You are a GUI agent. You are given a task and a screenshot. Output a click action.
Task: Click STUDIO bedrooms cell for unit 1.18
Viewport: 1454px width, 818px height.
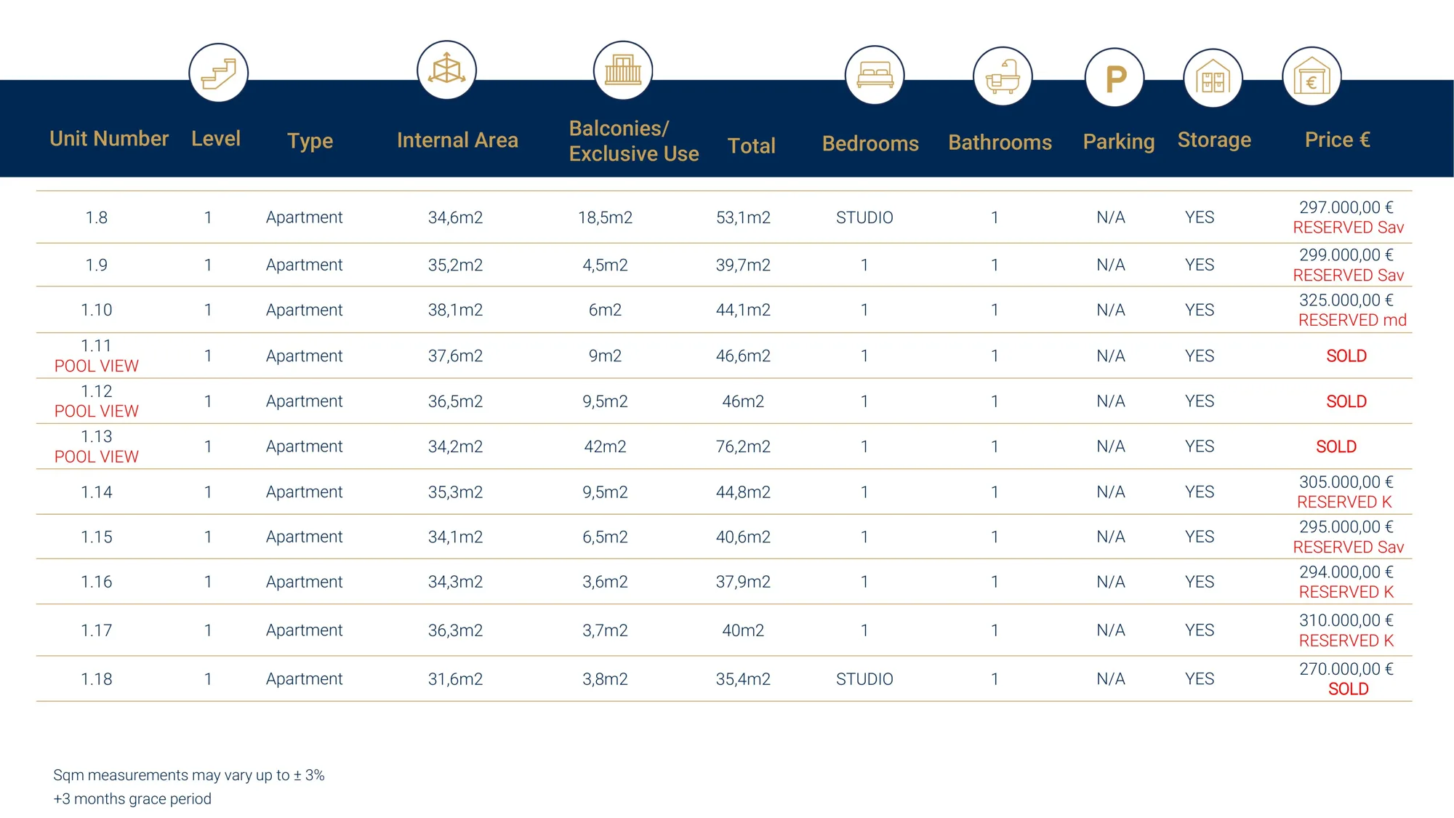coord(864,679)
